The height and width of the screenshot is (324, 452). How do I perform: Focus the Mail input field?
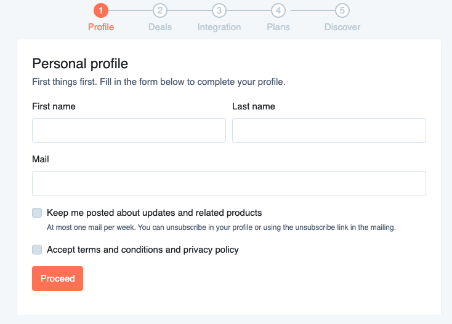click(229, 183)
